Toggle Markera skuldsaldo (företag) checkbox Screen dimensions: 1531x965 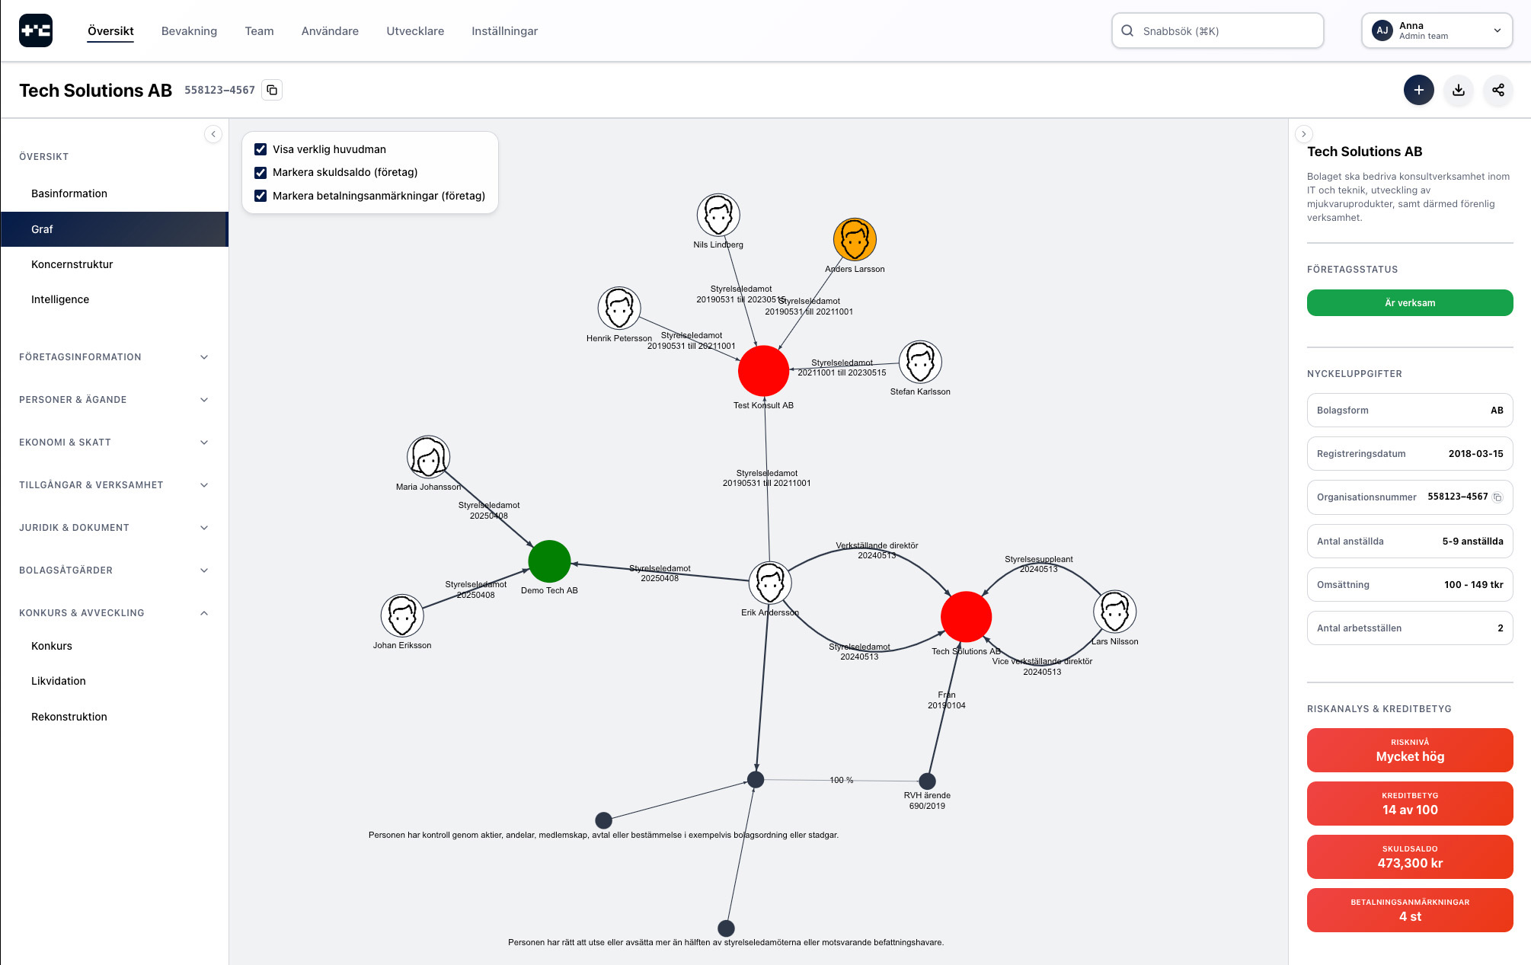(260, 172)
